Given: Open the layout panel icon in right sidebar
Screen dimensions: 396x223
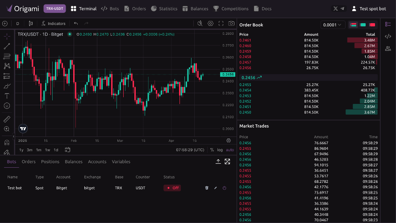Looking at the screenshot, I should [x=388, y=24].
